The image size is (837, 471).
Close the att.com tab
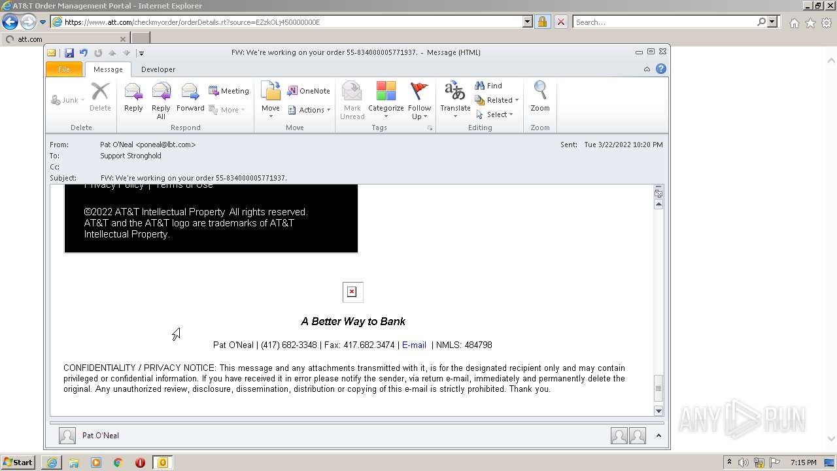tap(122, 39)
